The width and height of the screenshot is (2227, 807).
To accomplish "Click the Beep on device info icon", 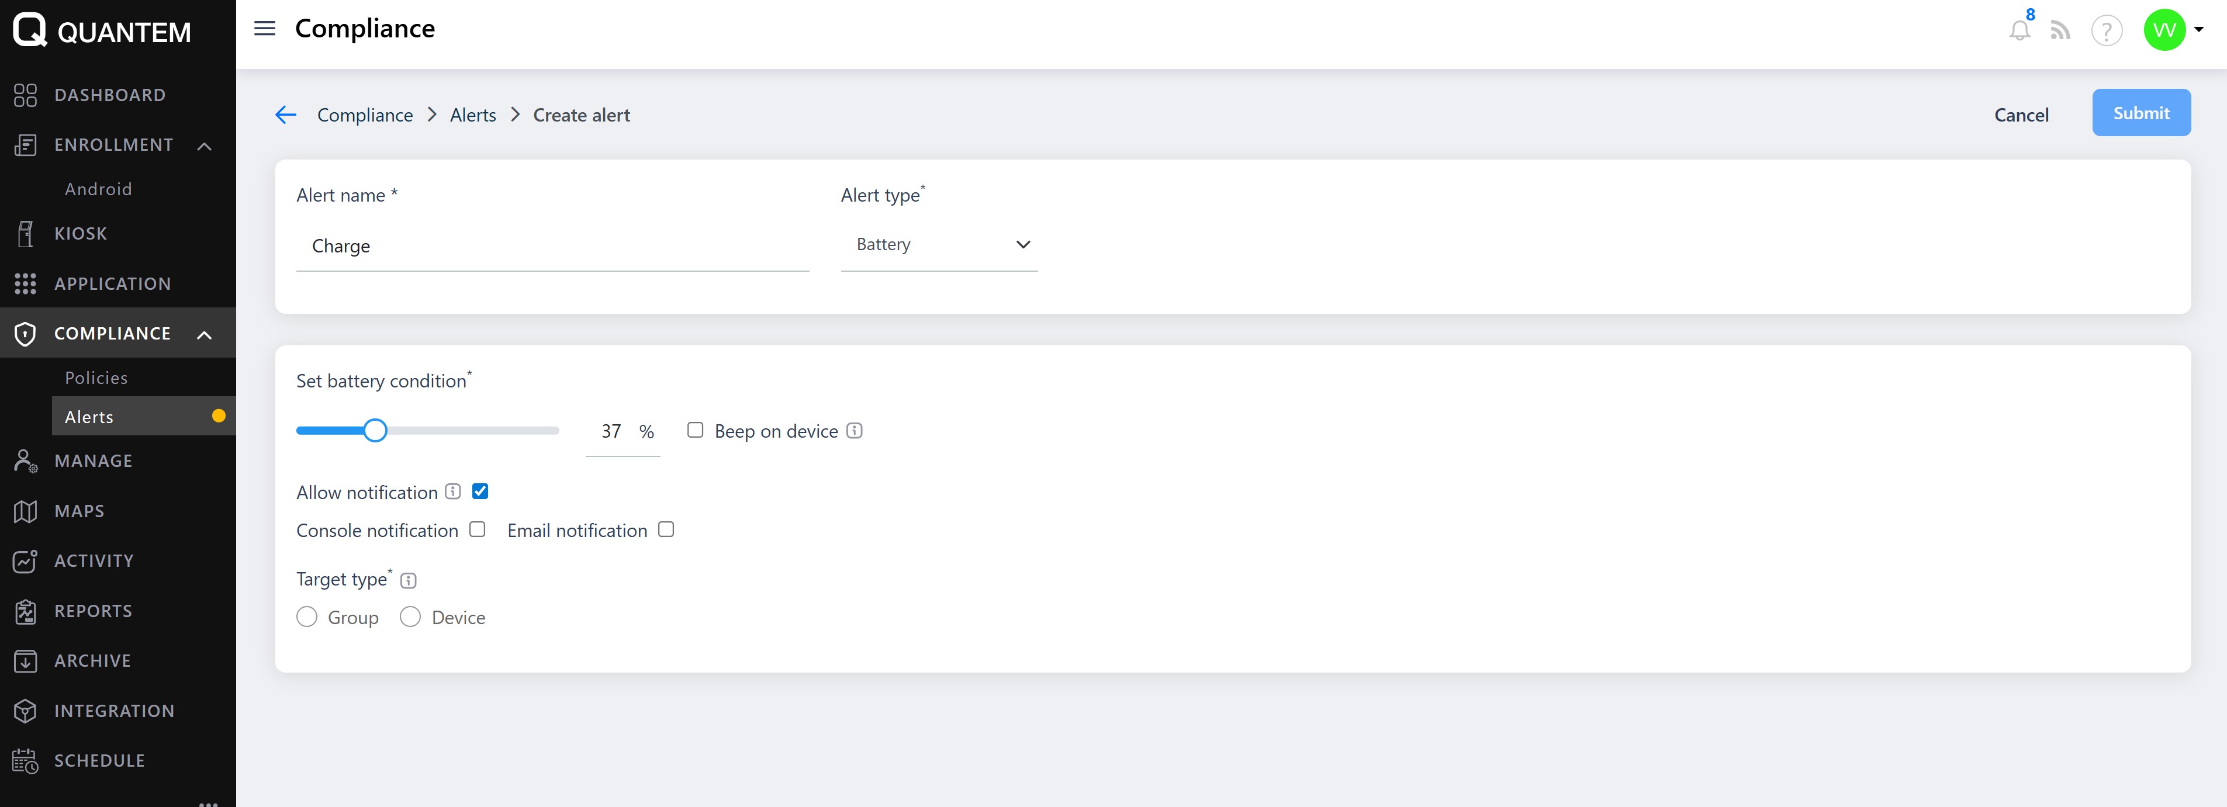I will click(x=854, y=430).
